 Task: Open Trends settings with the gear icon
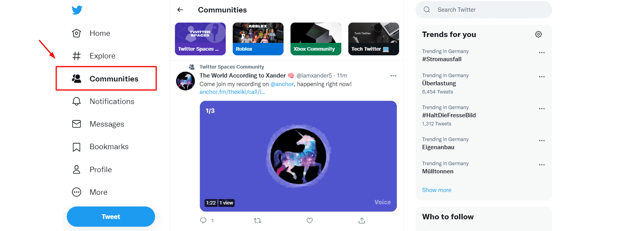tap(539, 34)
